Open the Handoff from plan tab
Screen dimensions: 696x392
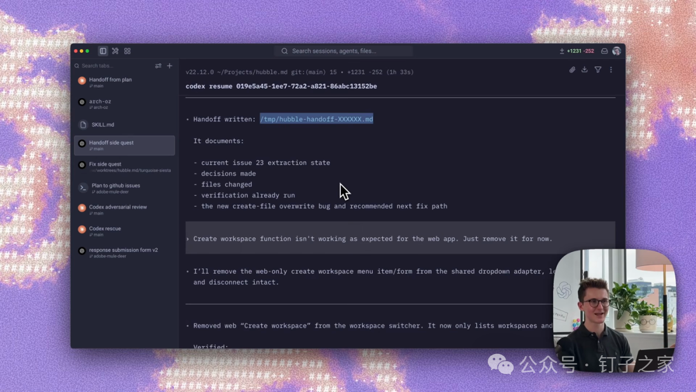[x=124, y=82]
